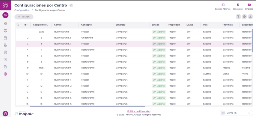
Task: Sort by the Empresa column header
Action: tap(120, 25)
